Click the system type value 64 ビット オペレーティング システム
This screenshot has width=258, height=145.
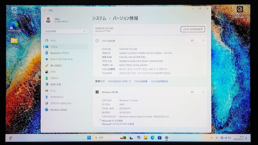[x=143, y=69]
